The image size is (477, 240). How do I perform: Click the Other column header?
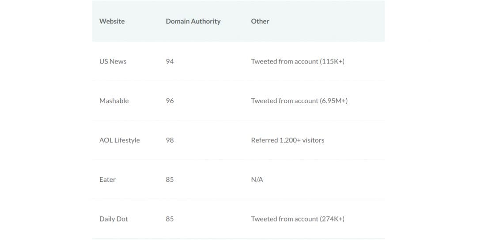(x=260, y=21)
